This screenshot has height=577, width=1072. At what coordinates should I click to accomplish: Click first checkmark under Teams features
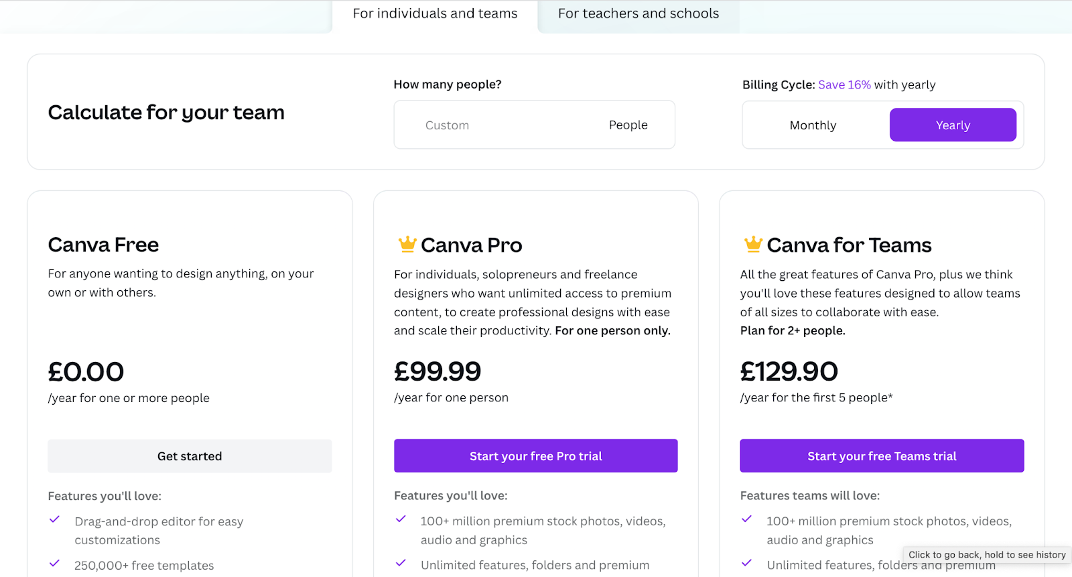click(x=746, y=519)
